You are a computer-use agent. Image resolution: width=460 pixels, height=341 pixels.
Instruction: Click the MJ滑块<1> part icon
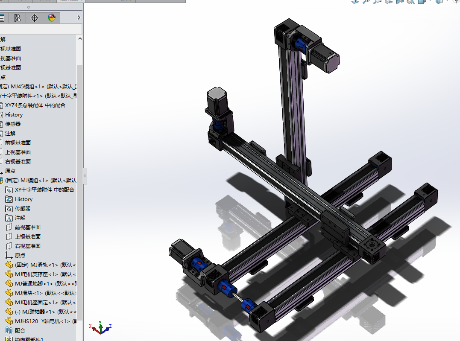(x=9, y=293)
